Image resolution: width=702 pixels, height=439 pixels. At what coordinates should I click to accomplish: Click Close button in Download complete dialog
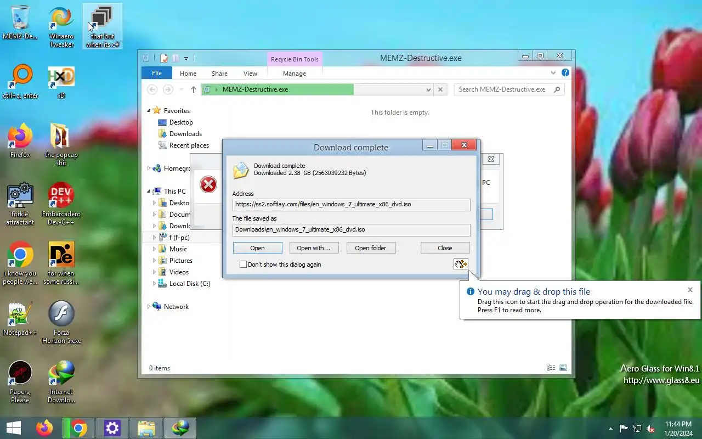pos(445,248)
